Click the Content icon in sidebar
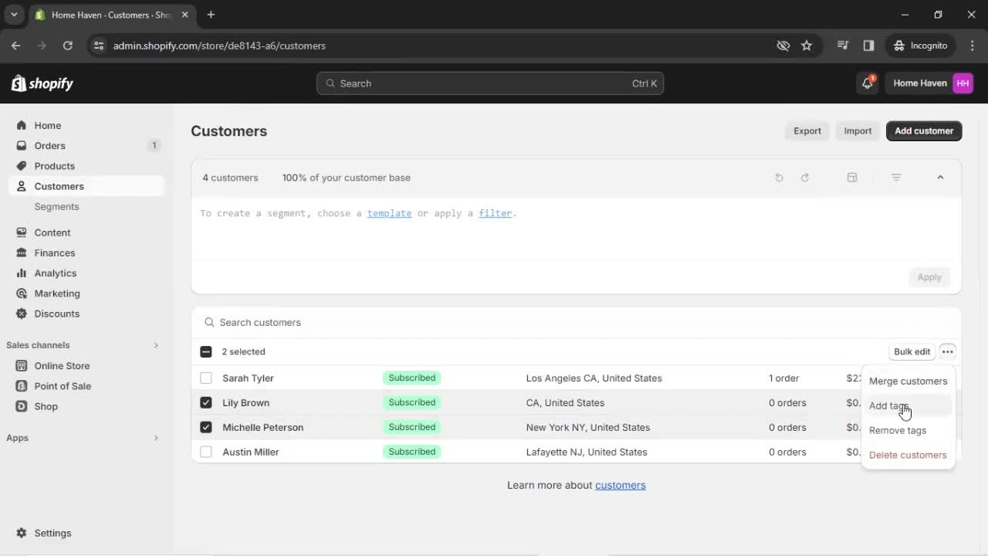The image size is (988, 556). coord(21,232)
